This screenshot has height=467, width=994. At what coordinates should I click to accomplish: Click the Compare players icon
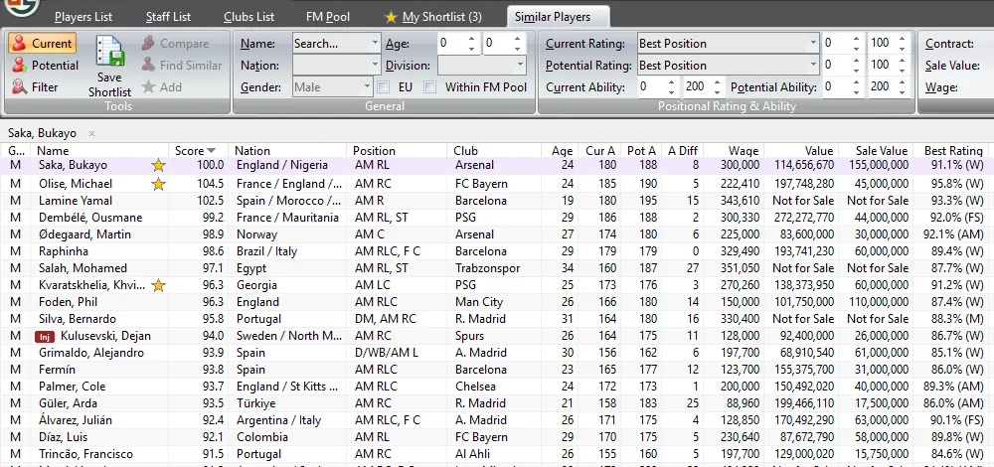(148, 44)
